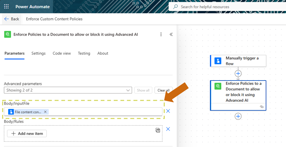Switch Body/Rules to input entire array icon
Screen dimensions: 286x147
pos(157,130)
